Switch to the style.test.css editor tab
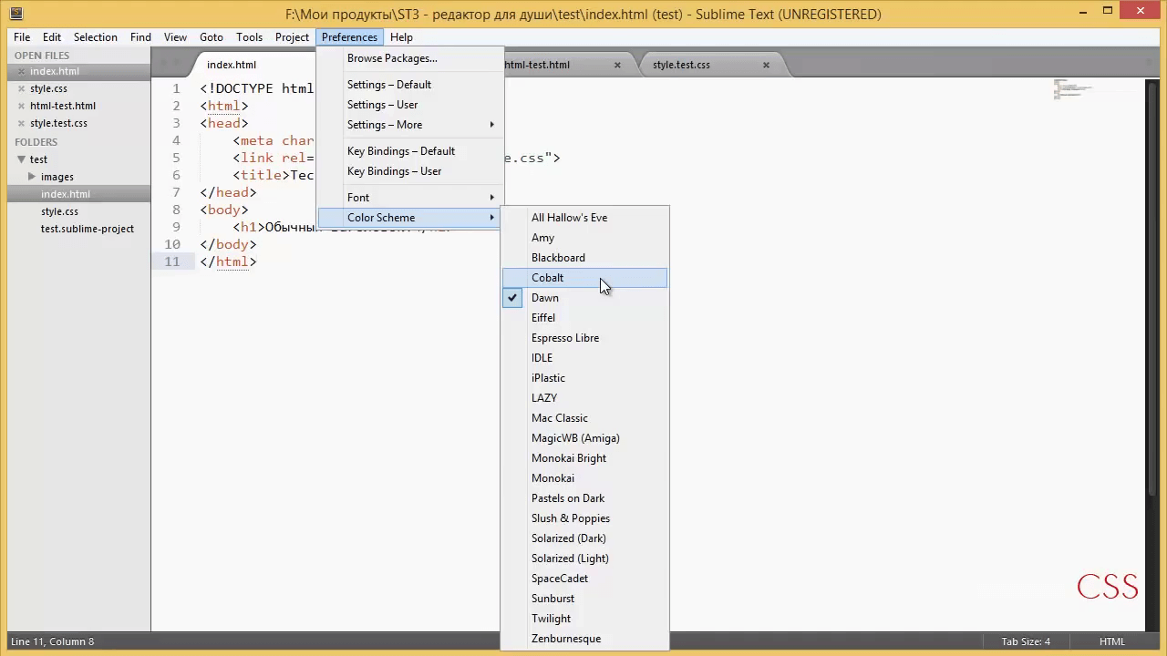Viewport: 1167px width, 656px height. [x=681, y=65]
